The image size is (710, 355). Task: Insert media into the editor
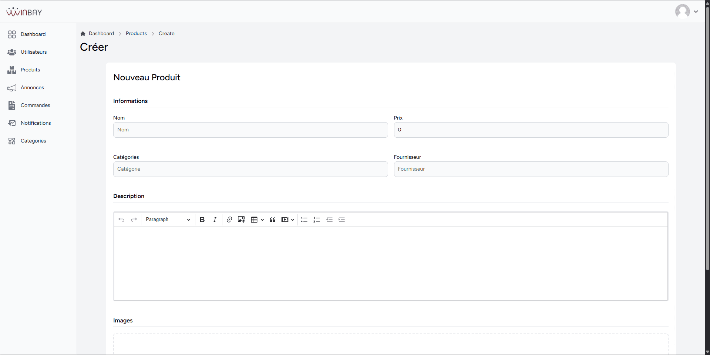coord(285,220)
